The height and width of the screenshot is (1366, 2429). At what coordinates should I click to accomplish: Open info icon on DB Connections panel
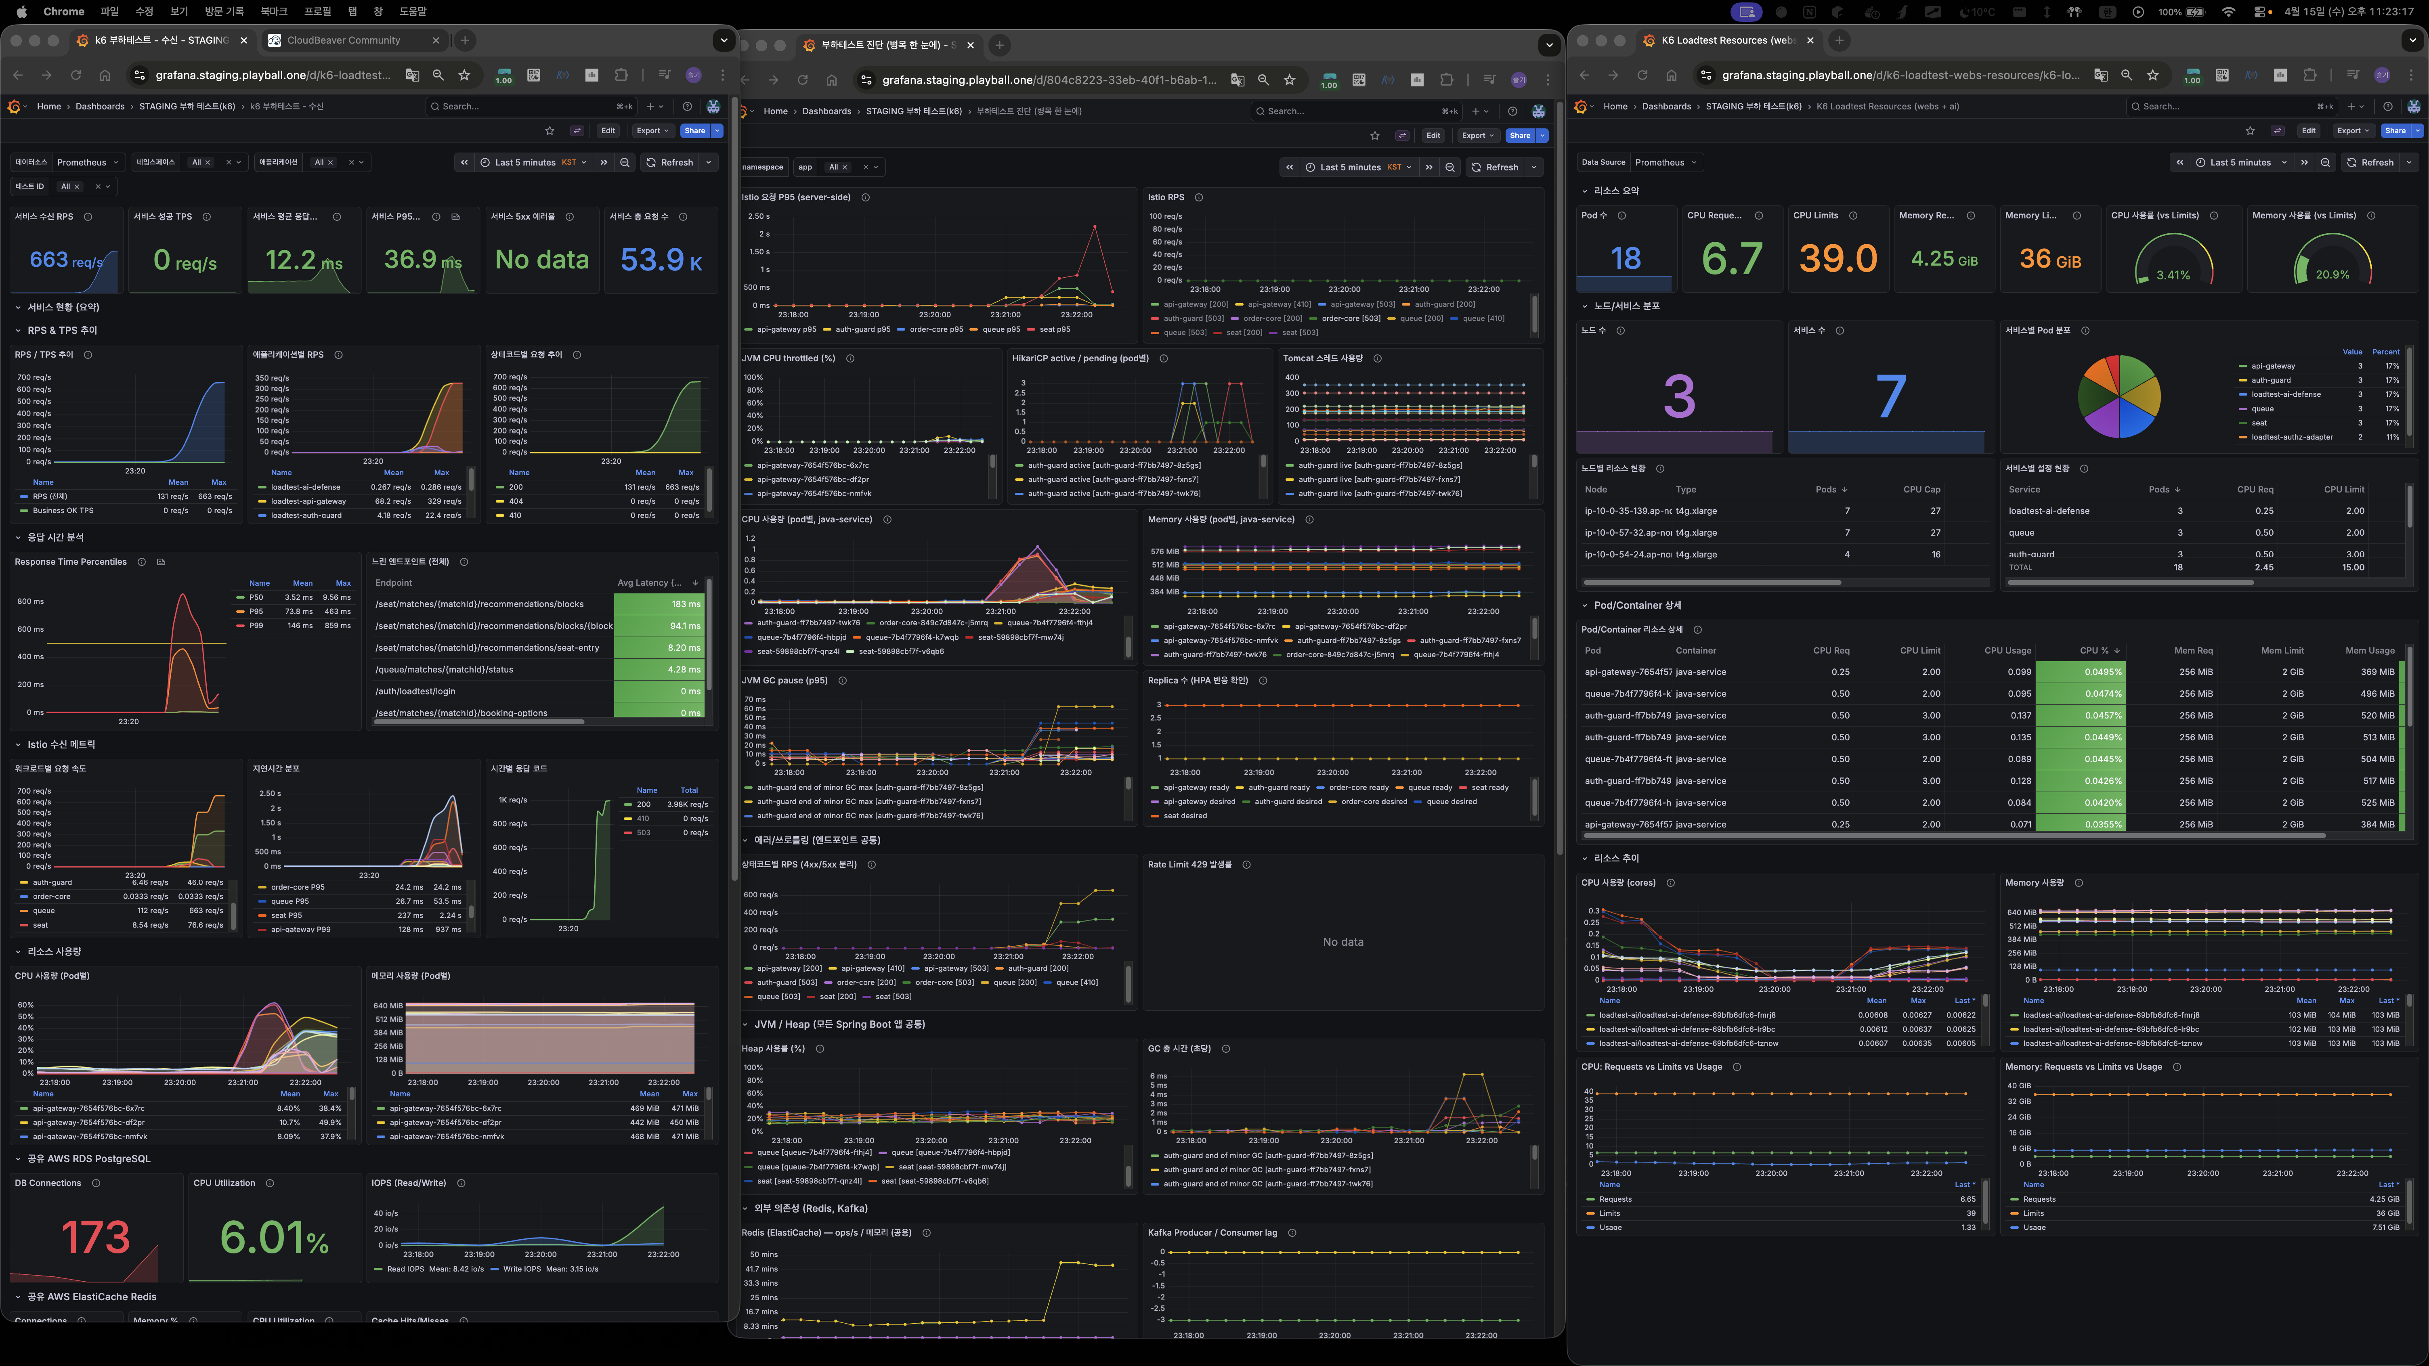point(96,1183)
